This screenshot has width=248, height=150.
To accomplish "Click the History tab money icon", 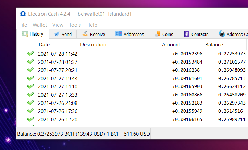I will click(25, 34).
